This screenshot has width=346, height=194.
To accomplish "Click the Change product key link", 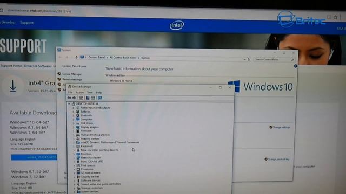I will click(278, 159).
